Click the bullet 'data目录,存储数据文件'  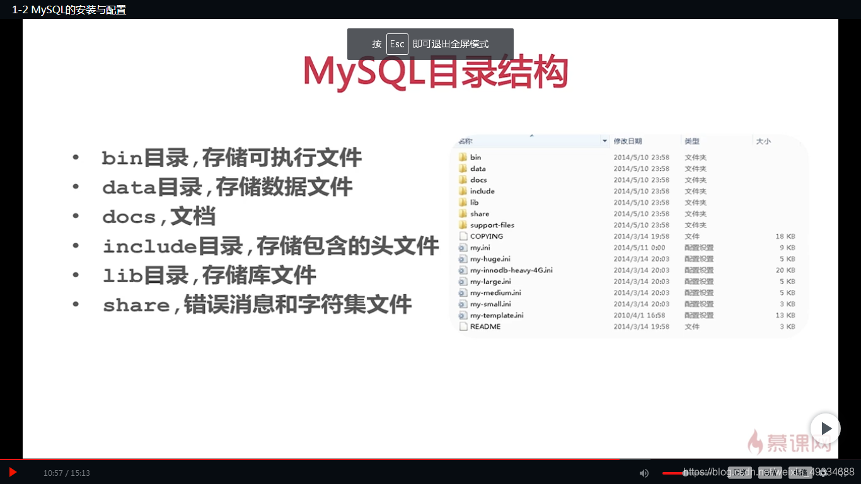227,187
